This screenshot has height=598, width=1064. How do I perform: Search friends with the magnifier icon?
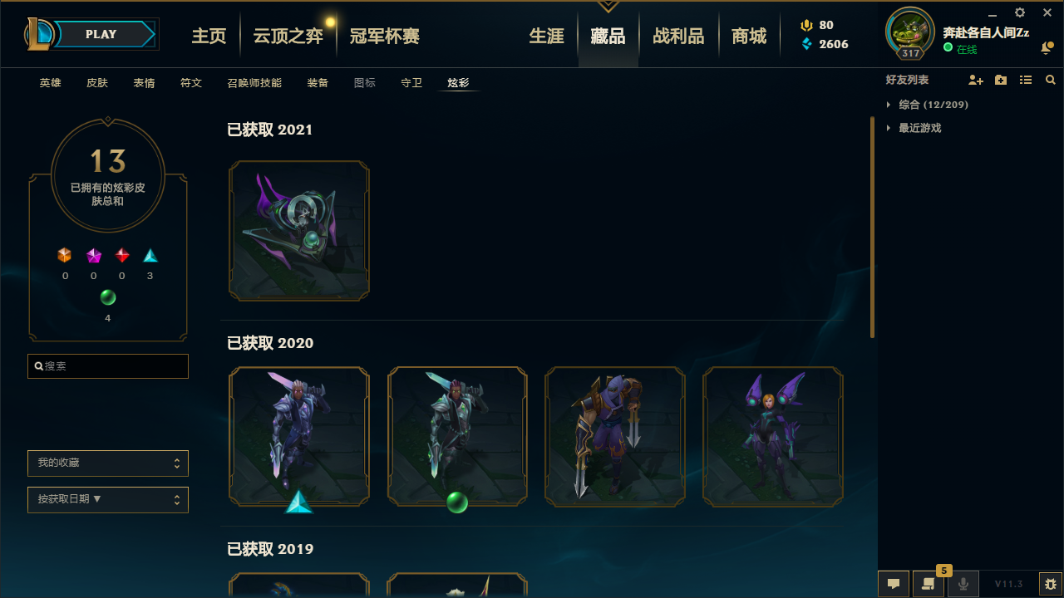pos(1051,80)
